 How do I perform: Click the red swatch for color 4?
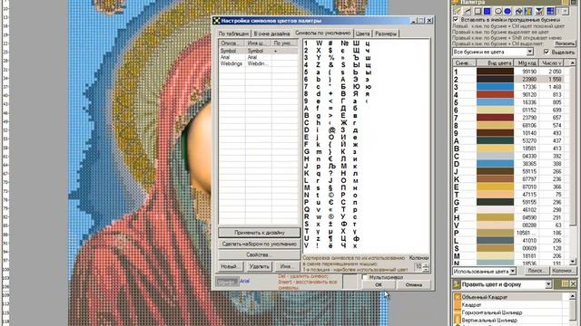coord(495,94)
